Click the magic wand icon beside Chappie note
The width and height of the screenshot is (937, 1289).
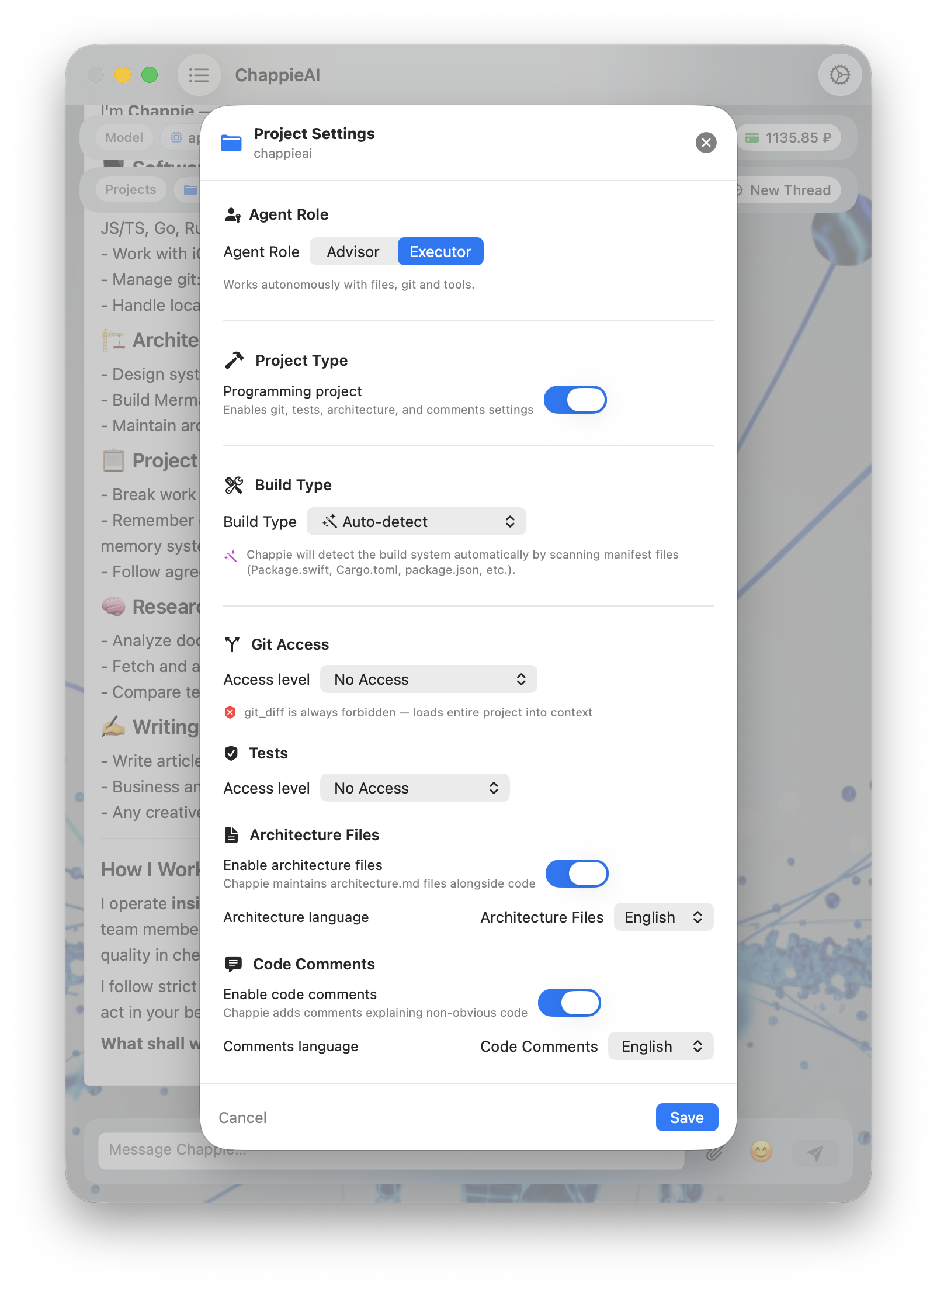pyautogui.click(x=231, y=556)
